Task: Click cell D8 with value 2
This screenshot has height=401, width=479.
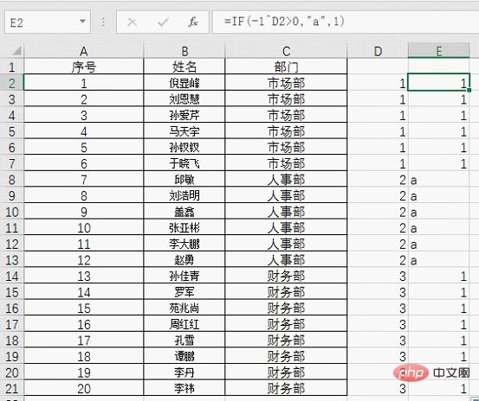Action: (378, 180)
